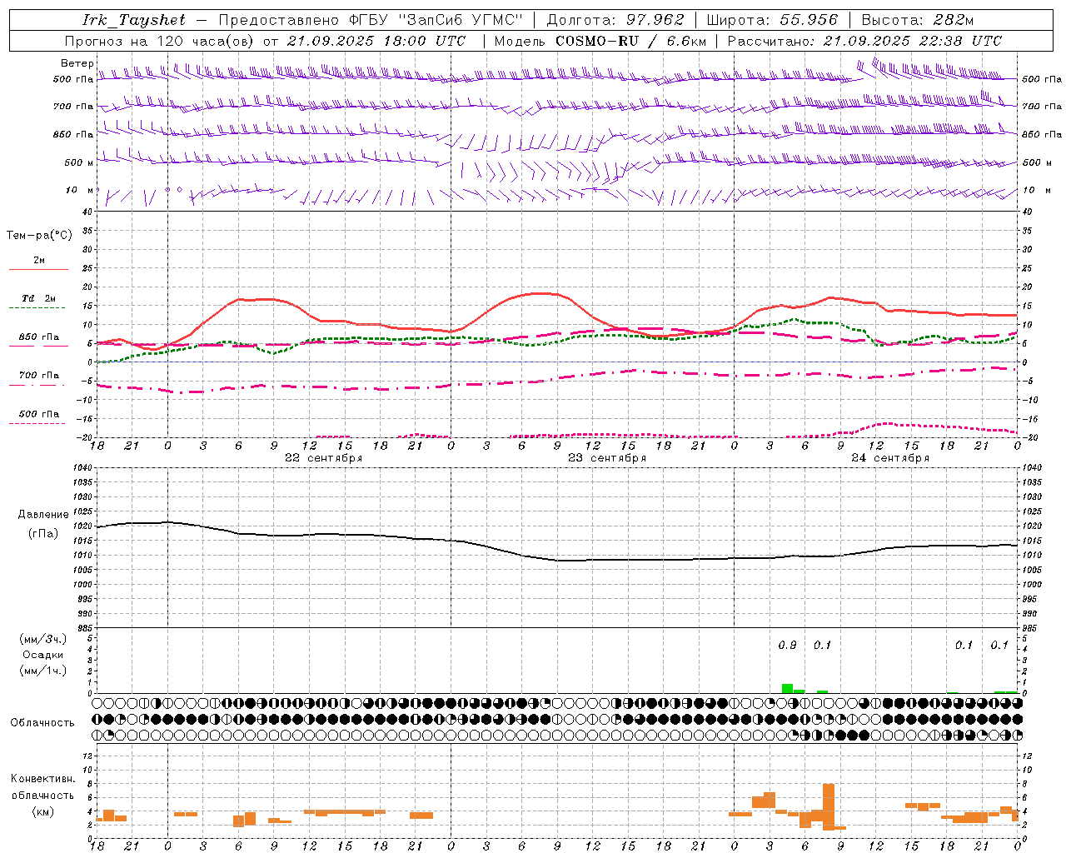Screen dimensions: 1066x853
Task: Select the longitude value 97.962
Action: click(x=655, y=20)
